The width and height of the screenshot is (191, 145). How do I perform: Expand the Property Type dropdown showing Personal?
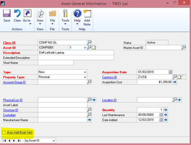85,77
